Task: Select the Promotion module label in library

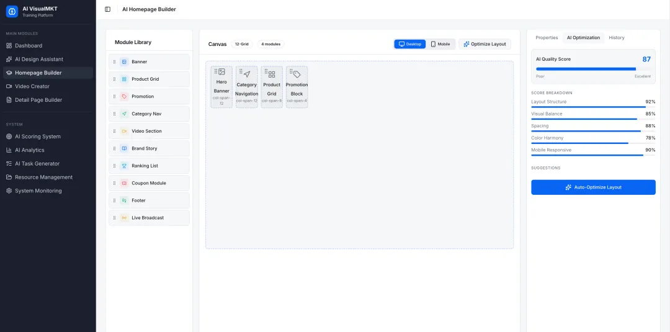Action: pos(143,97)
